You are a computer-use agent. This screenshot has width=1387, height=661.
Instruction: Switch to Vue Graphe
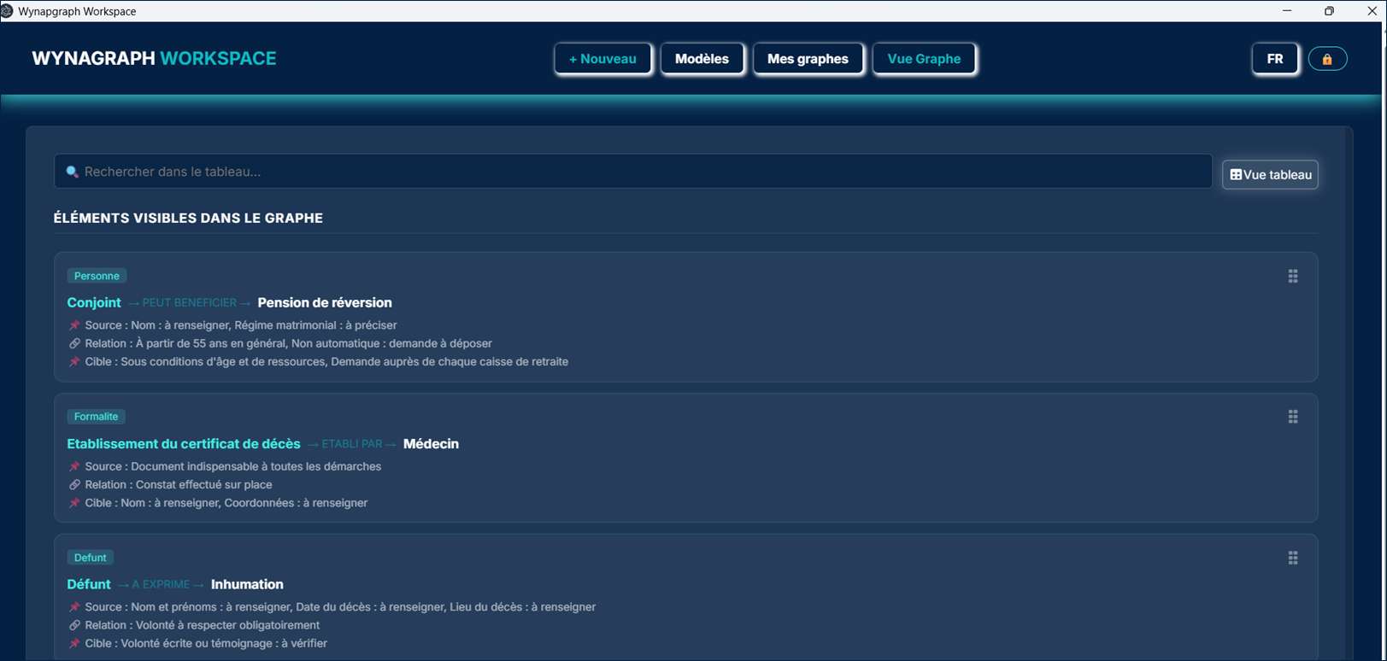[924, 59]
